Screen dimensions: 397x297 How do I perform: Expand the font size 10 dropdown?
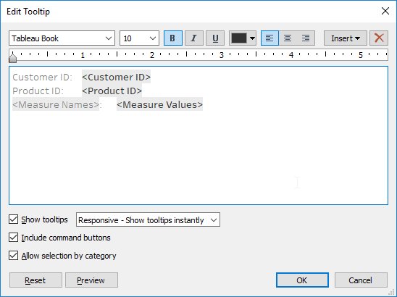[x=139, y=38]
